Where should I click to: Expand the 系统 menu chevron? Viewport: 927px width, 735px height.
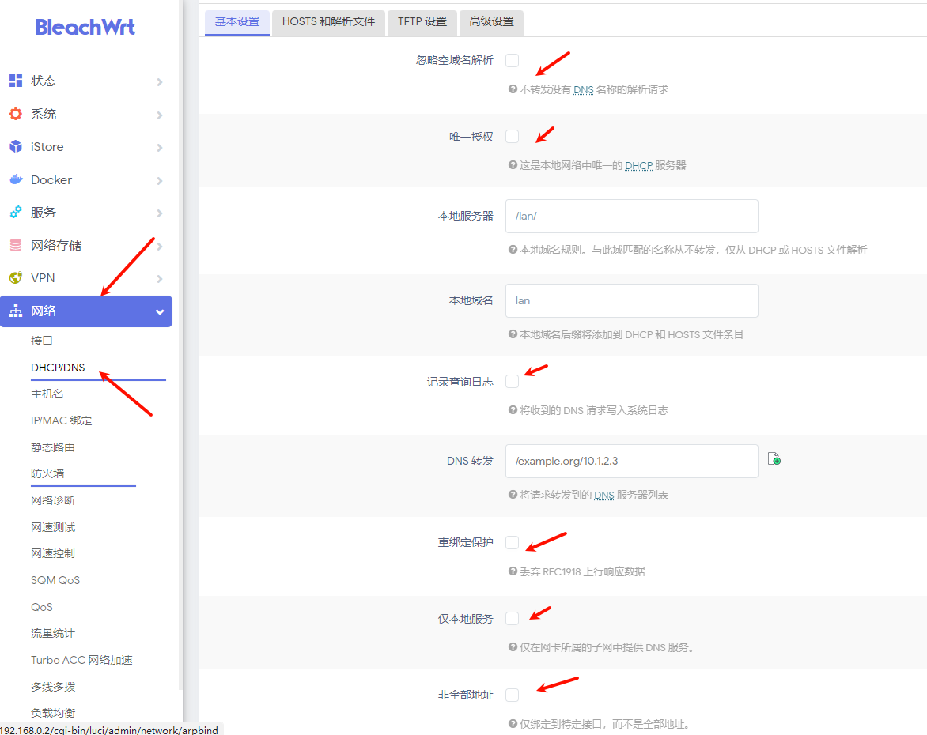[160, 115]
